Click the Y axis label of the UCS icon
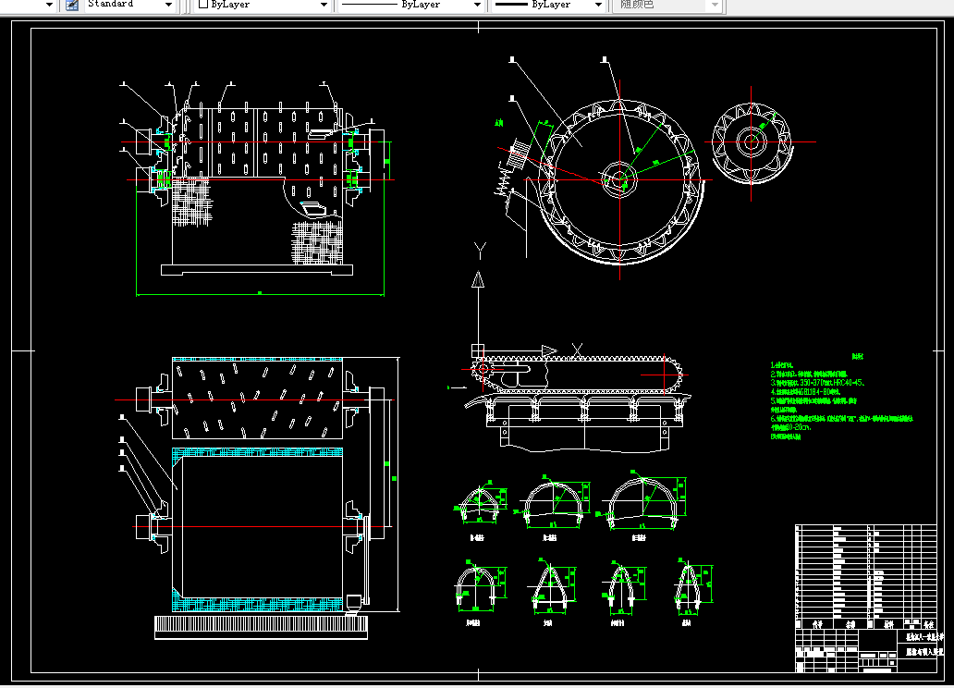 480,251
